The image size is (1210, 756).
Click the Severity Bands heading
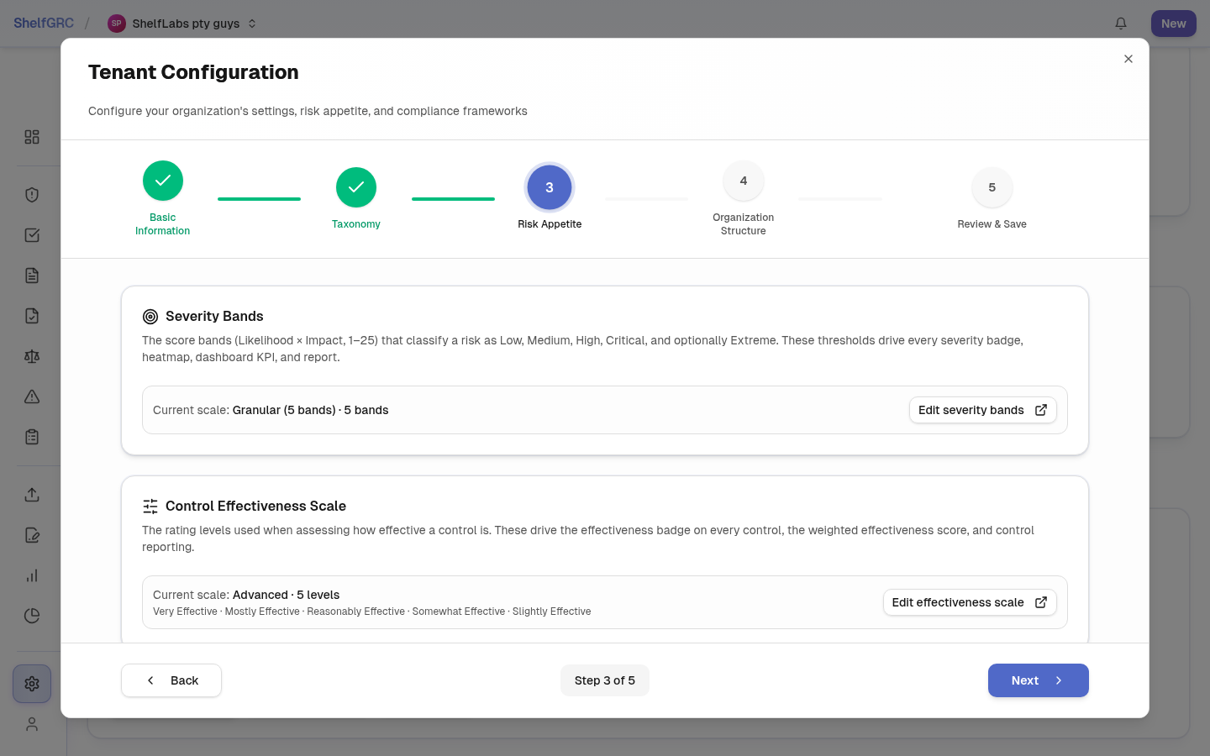(214, 317)
